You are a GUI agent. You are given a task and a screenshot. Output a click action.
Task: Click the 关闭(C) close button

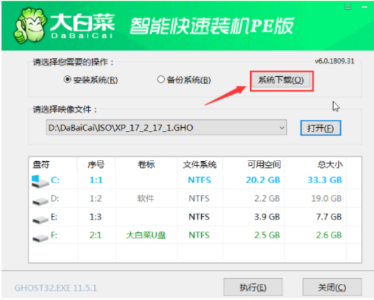tap(332, 287)
